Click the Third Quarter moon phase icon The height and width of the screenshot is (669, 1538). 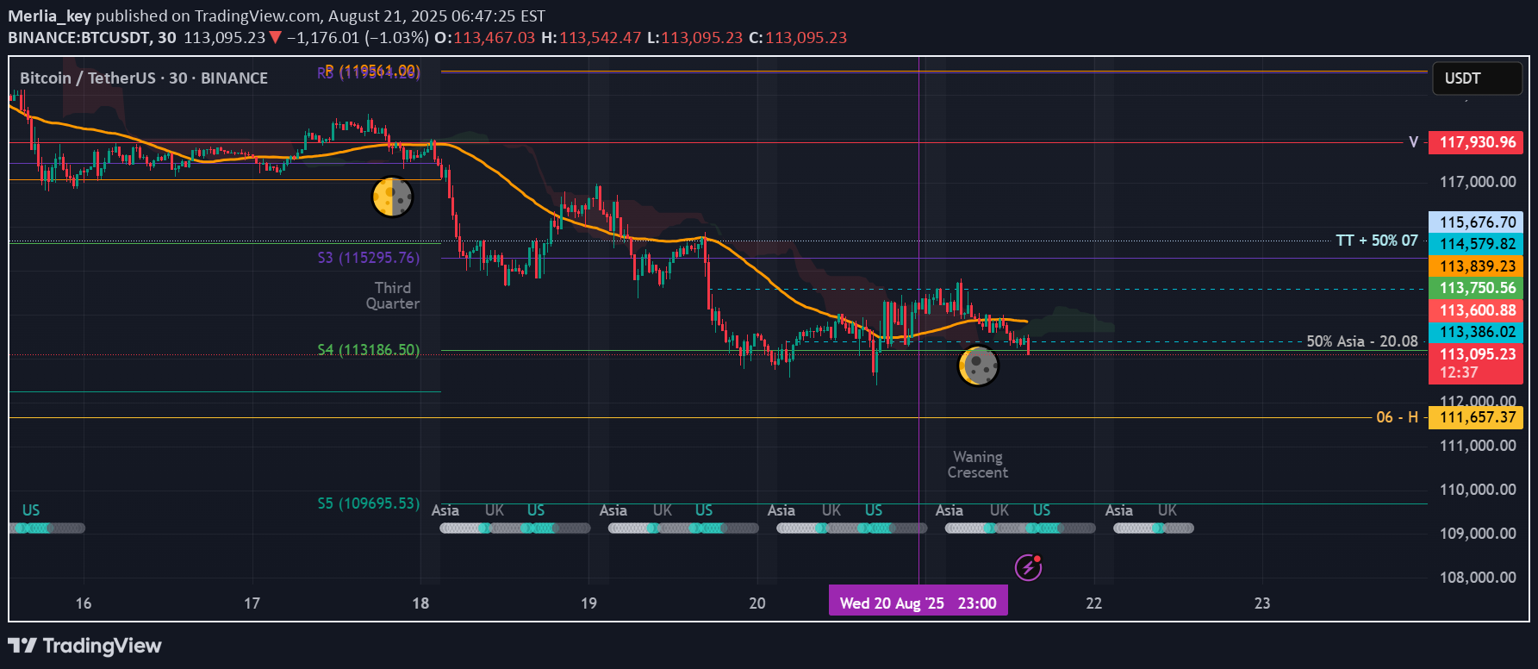(392, 197)
